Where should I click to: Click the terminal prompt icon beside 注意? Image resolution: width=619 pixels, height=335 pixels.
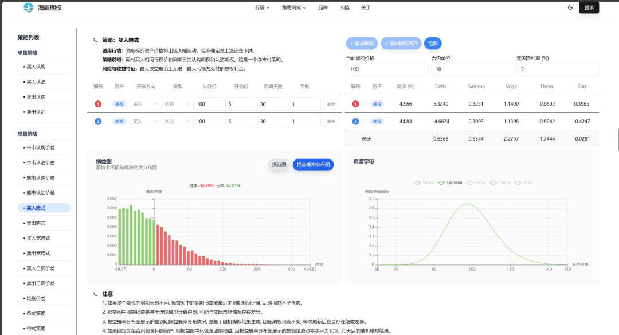point(96,294)
